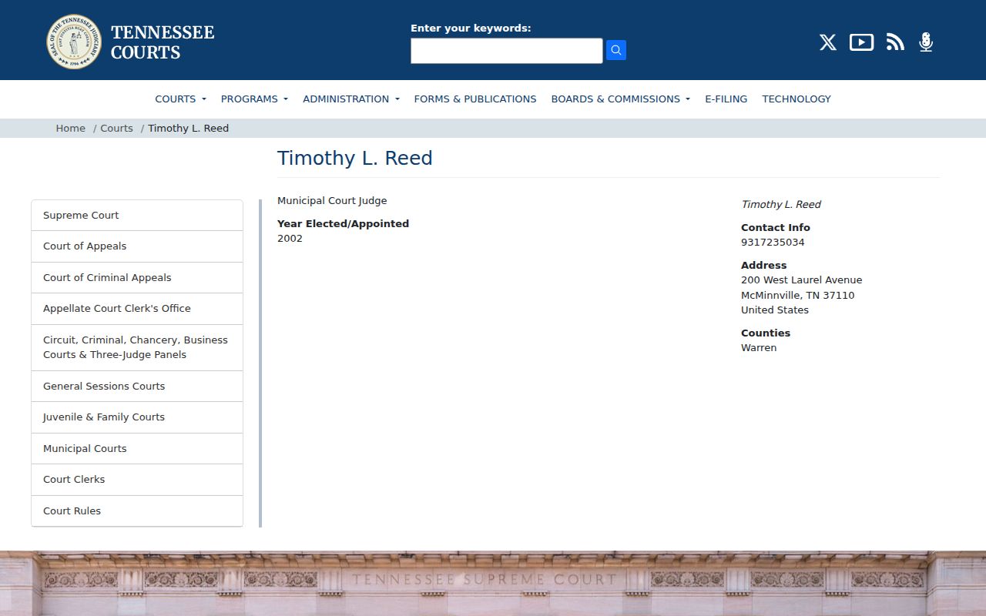Open the YouTube channel icon
Image resolution: width=986 pixels, height=616 pixels.
click(x=861, y=42)
